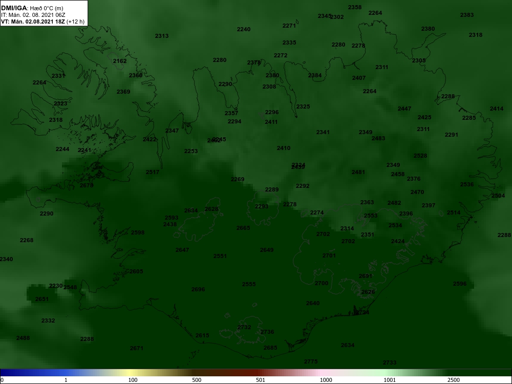512x384 pixels.
Task: Click the map value 2335
Action: tap(289, 43)
